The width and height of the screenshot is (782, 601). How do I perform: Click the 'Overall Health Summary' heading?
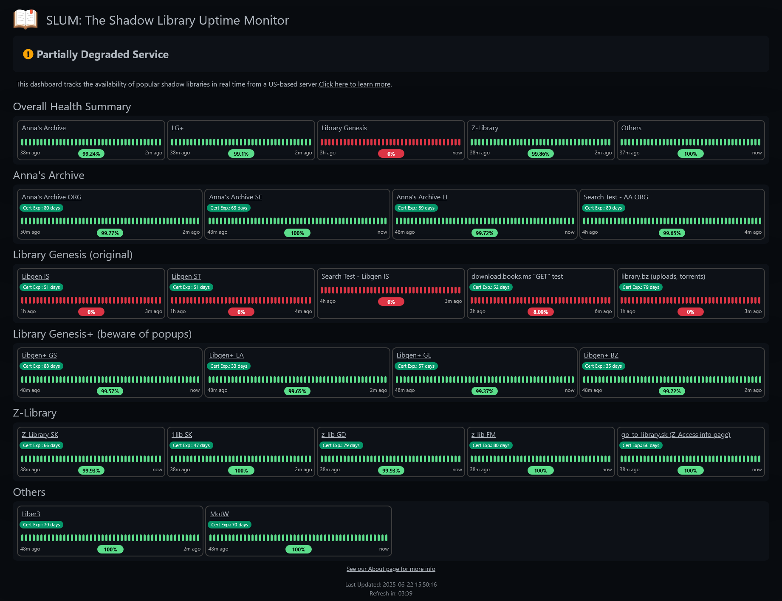pyautogui.click(x=72, y=106)
